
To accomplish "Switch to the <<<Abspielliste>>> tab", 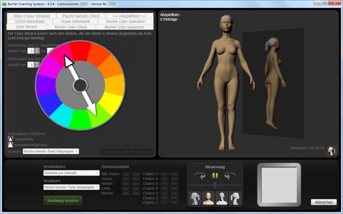I will (129, 16).
